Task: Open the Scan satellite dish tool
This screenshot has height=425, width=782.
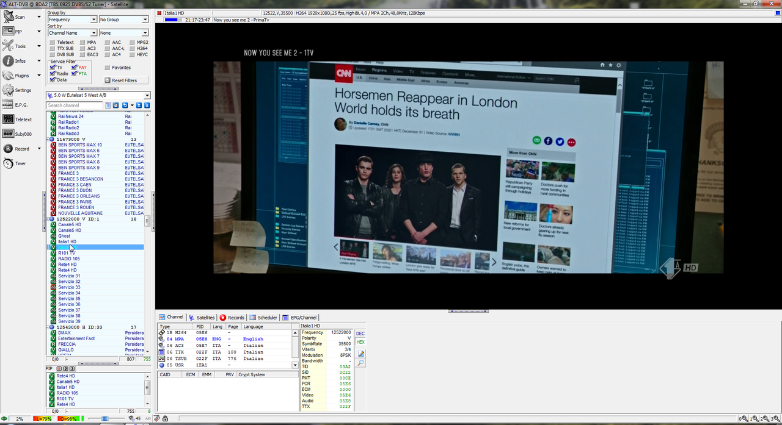Action: 15,17
